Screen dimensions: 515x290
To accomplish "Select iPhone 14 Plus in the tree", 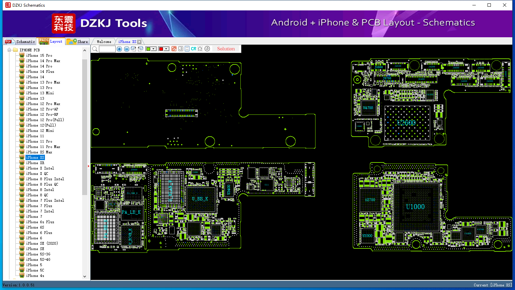I will (40, 71).
